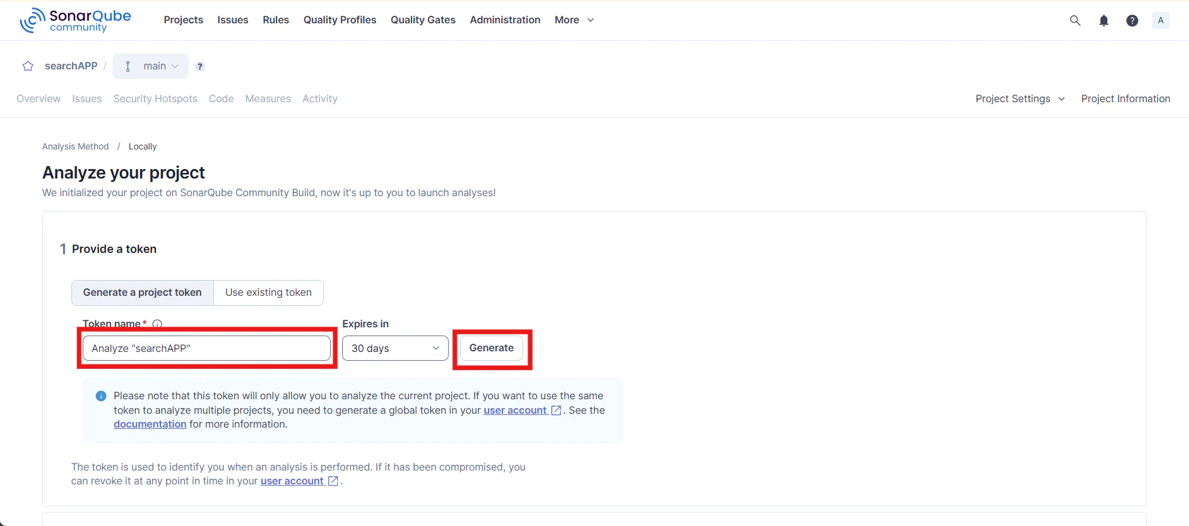Viewport: 1189px width, 526px height.
Task: Open notifications bell icon
Action: pos(1104,20)
